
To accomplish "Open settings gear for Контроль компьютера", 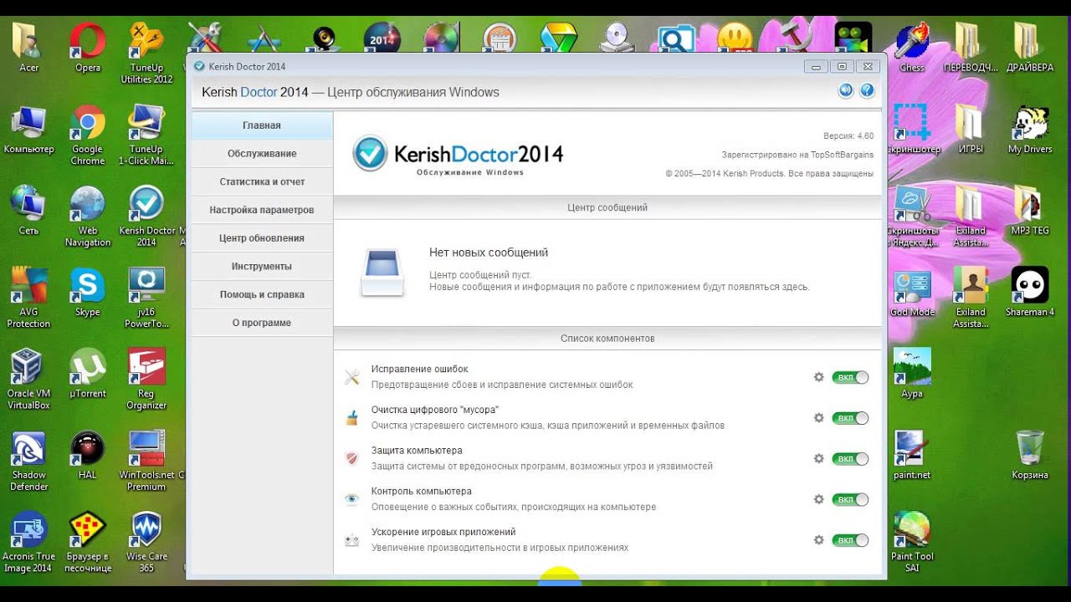I will [819, 499].
